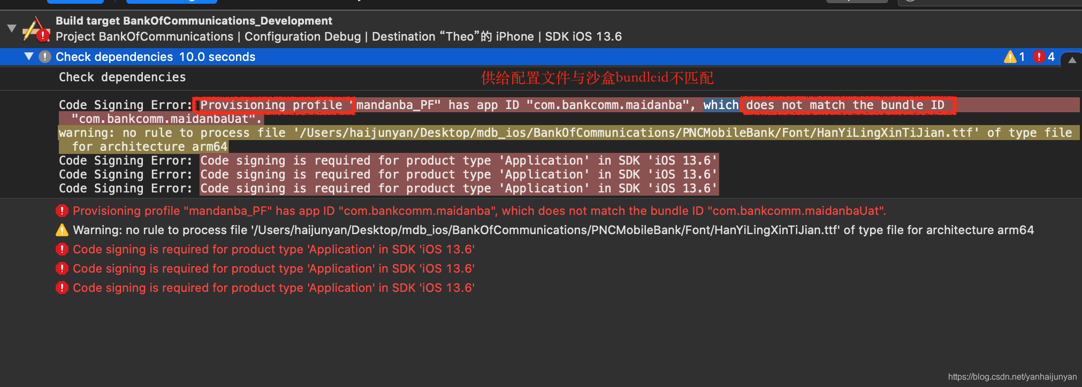Click the red error icon for Provisioning profile issue
1082x387 pixels.
pyautogui.click(x=62, y=211)
